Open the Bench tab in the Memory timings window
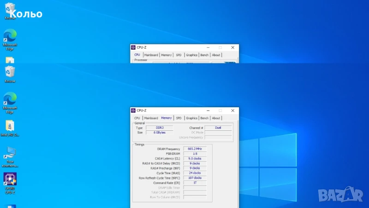The height and width of the screenshot is (208, 369). click(x=204, y=118)
